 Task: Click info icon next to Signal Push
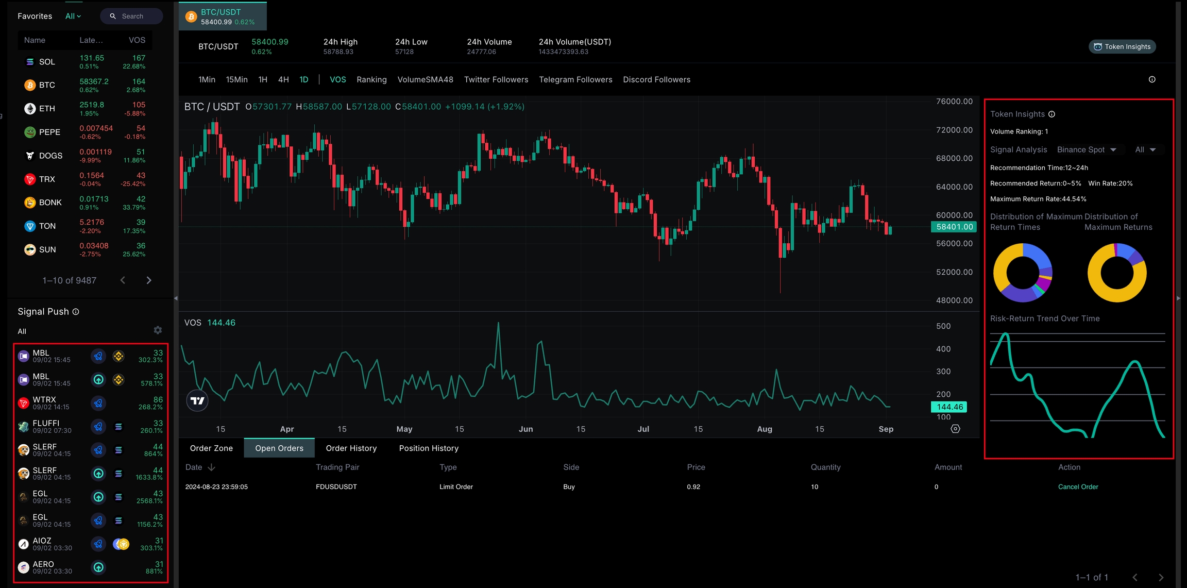pyautogui.click(x=76, y=312)
